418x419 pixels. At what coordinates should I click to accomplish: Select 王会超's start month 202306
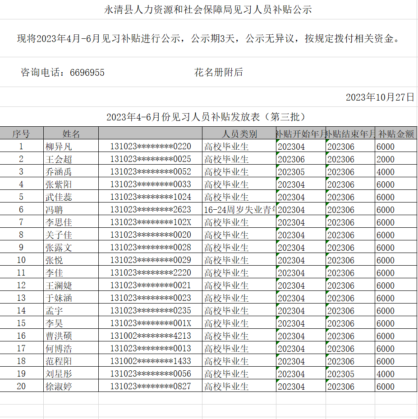301,159
